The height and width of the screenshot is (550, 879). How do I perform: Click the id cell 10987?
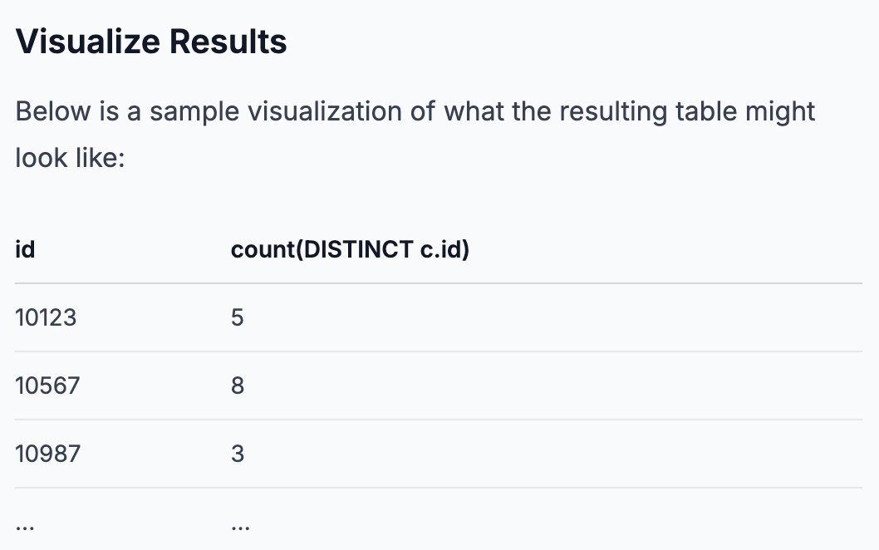click(47, 454)
